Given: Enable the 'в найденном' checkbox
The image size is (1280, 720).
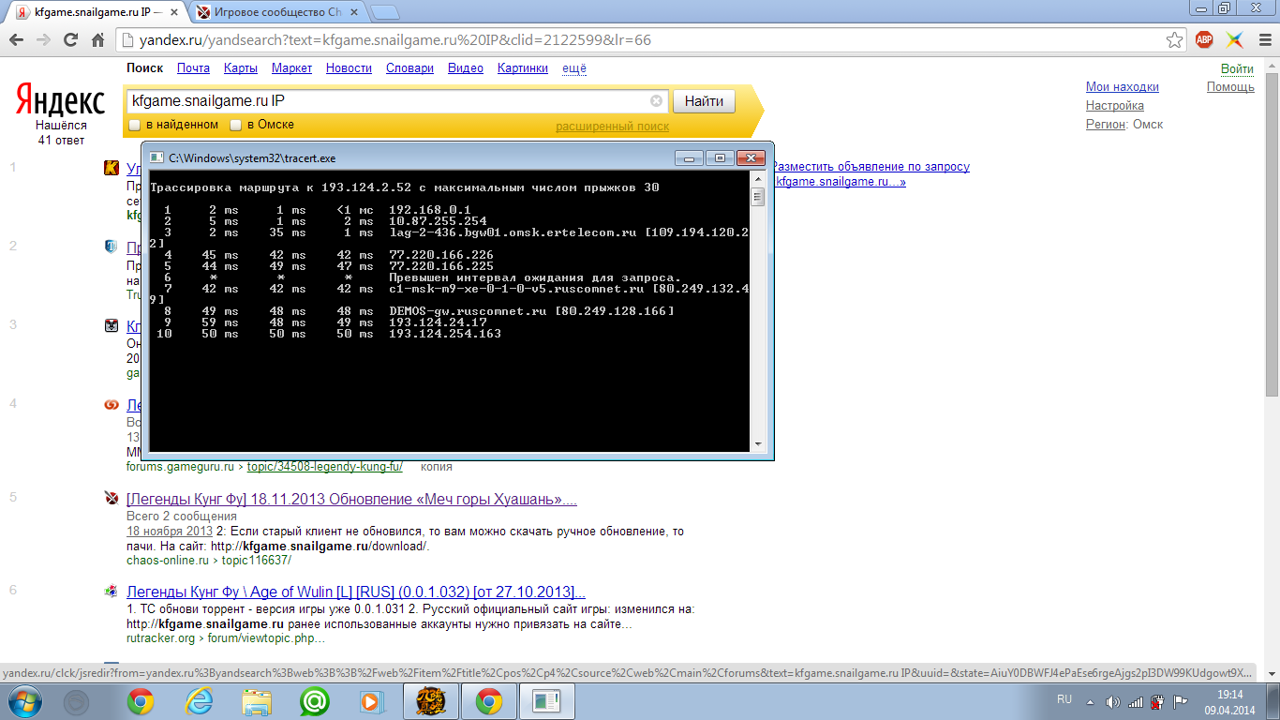Looking at the screenshot, I should [x=134, y=125].
